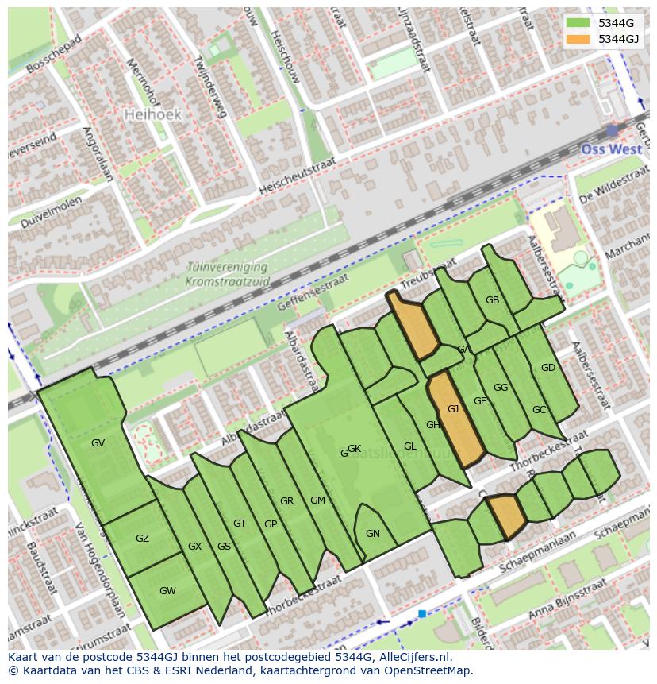Select the GW postcode region
This screenshot has width=657, height=684.
[x=167, y=590]
